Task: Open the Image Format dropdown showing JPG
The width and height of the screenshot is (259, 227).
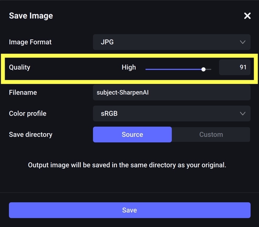Action: [171, 42]
